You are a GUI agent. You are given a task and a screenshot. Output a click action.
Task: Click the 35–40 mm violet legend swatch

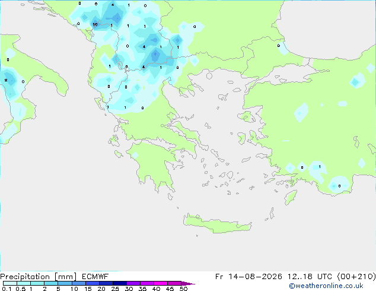point(147,283)
